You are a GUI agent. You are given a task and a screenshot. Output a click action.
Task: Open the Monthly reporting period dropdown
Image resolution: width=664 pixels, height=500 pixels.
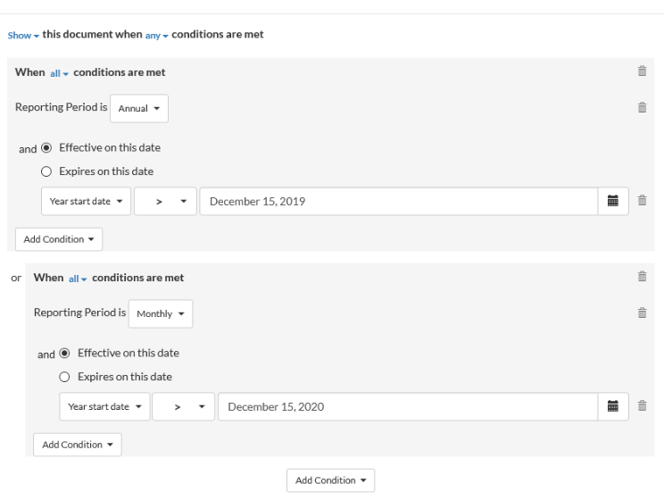[x=161, y=314]
